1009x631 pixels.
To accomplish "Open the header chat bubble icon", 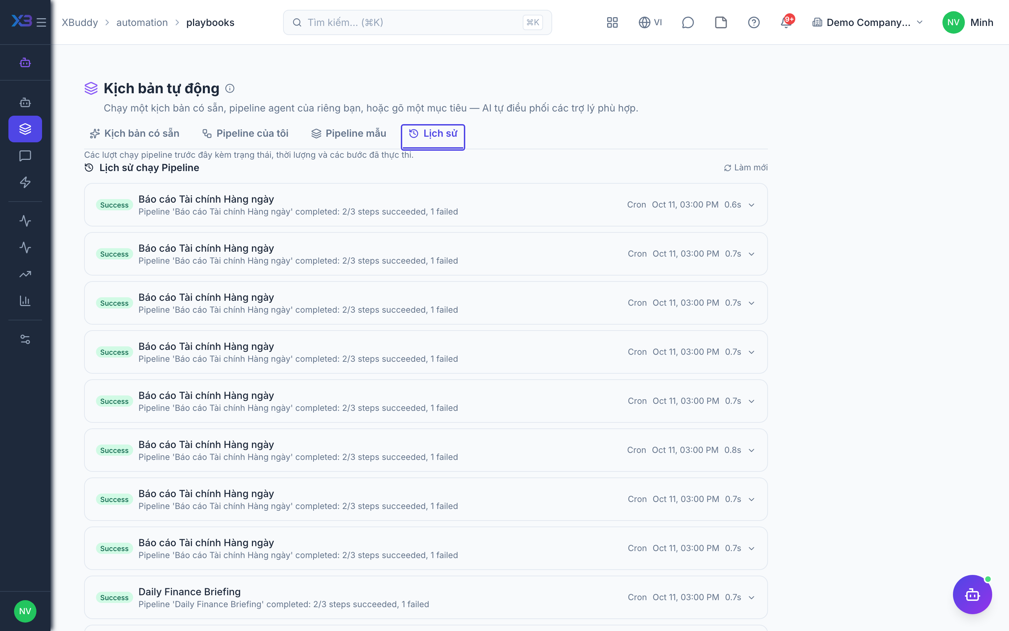I will (687, 22).
